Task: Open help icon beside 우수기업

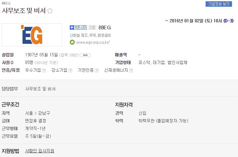Action: (44, 70)
